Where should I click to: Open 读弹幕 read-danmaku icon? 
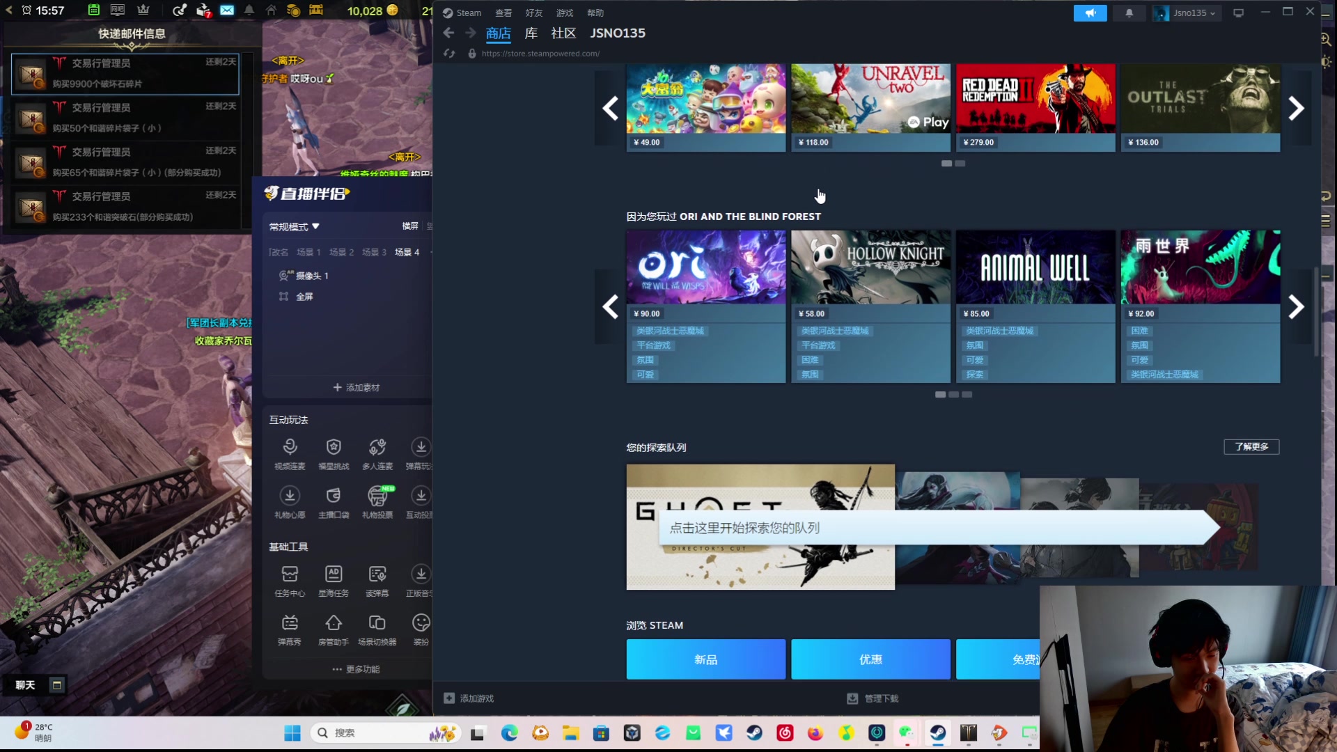tap(377, 581)
